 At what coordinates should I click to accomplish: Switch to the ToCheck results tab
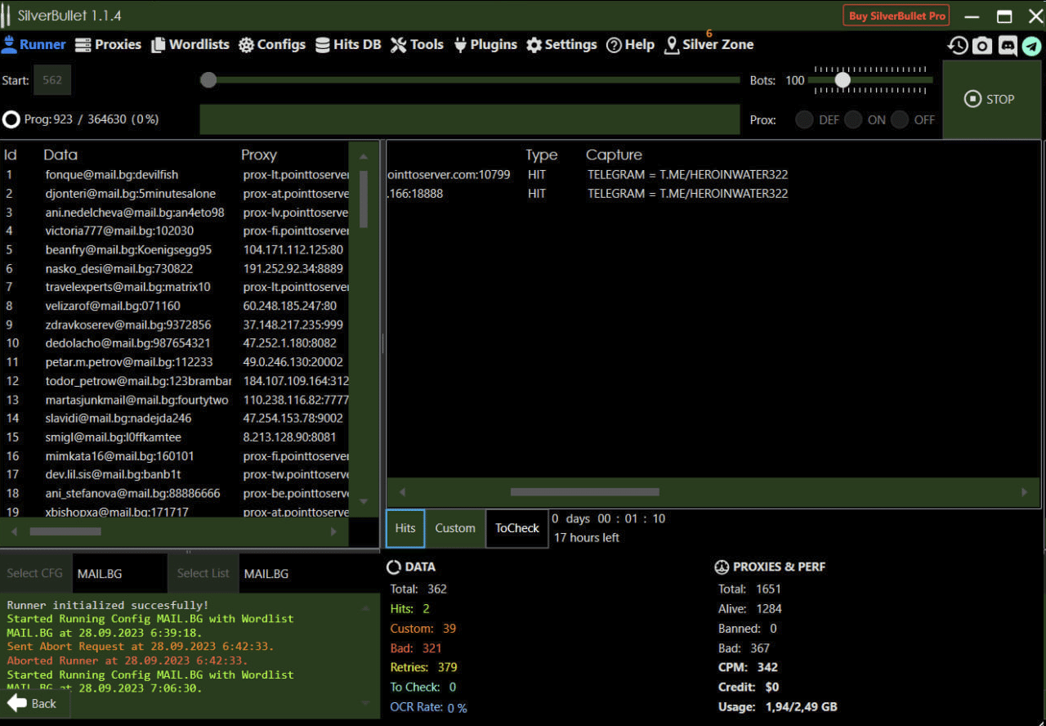(517, 528)
